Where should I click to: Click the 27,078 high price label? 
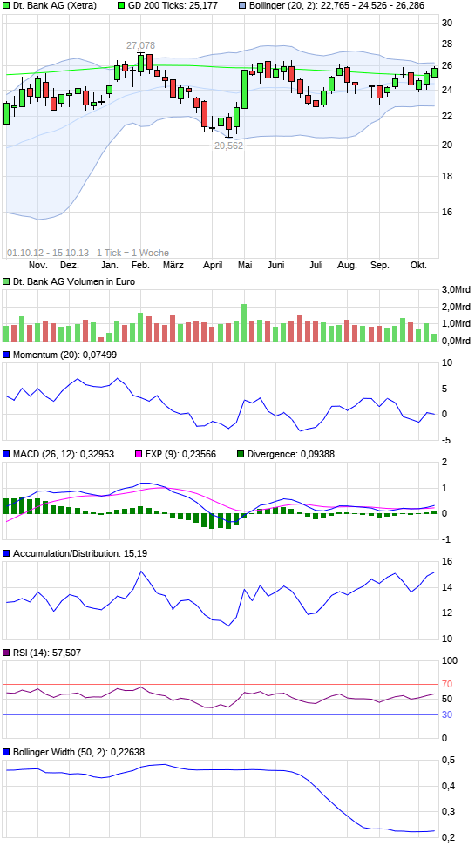pos(141,45)
